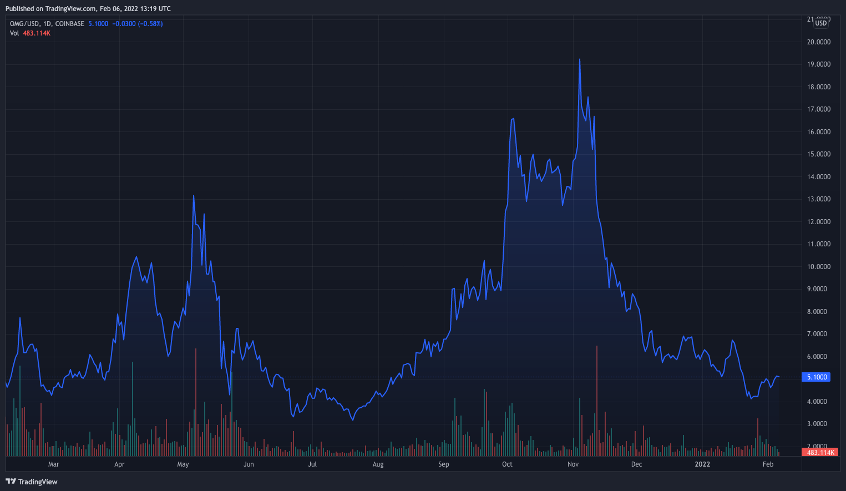Click the 2022 label on the time axis
Screen dimensions: 846x491
702,464
